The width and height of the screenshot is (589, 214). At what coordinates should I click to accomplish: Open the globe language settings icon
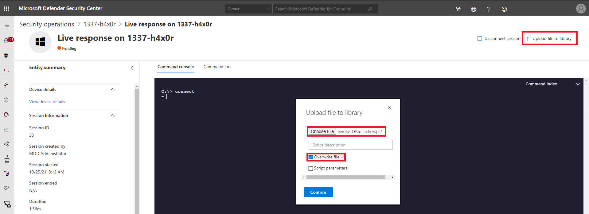pyautogui.click(x=474, y=9)
